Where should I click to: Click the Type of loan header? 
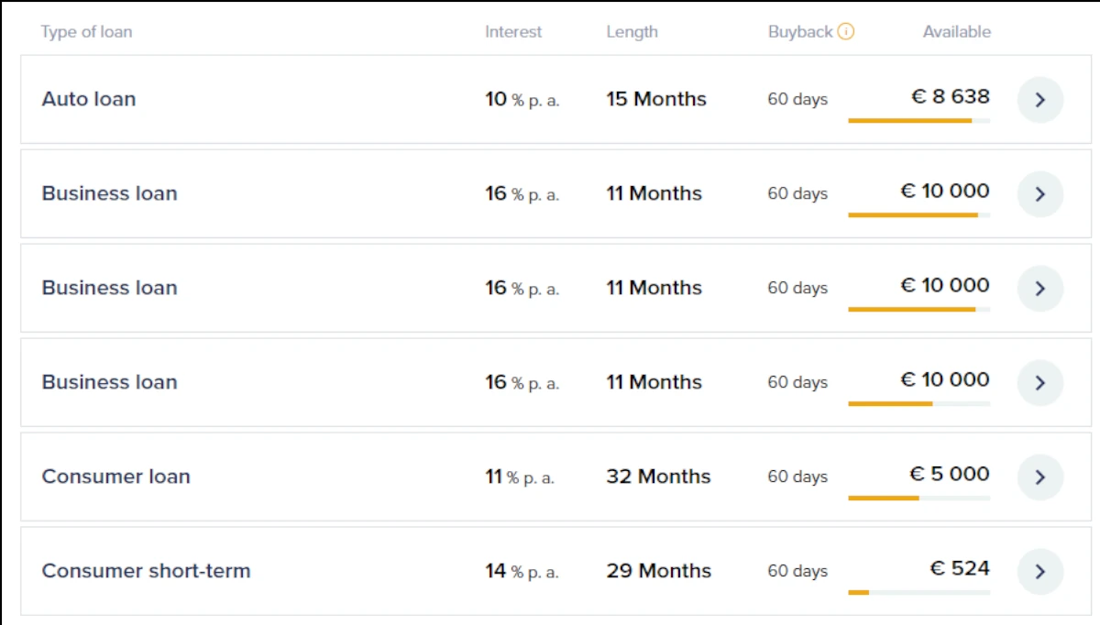pyautogui.click(x=87, y=32)
